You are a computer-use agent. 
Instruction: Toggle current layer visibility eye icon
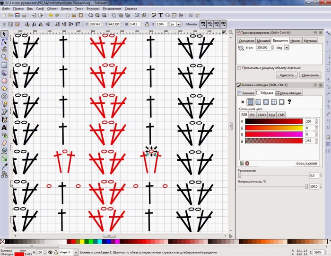pyautogui.click(x=50, y=252)
